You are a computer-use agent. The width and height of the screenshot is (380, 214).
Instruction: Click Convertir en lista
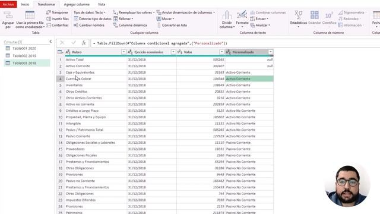coord(172,25)
